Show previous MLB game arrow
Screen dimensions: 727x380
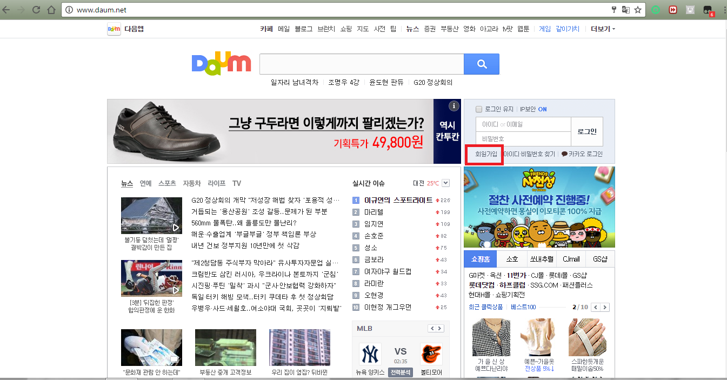(x=431, y=329)
